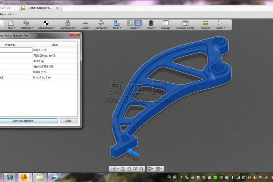The image size is (273, 182).
Task: Click the Solve traffic light icon
Action: [151, 23]
